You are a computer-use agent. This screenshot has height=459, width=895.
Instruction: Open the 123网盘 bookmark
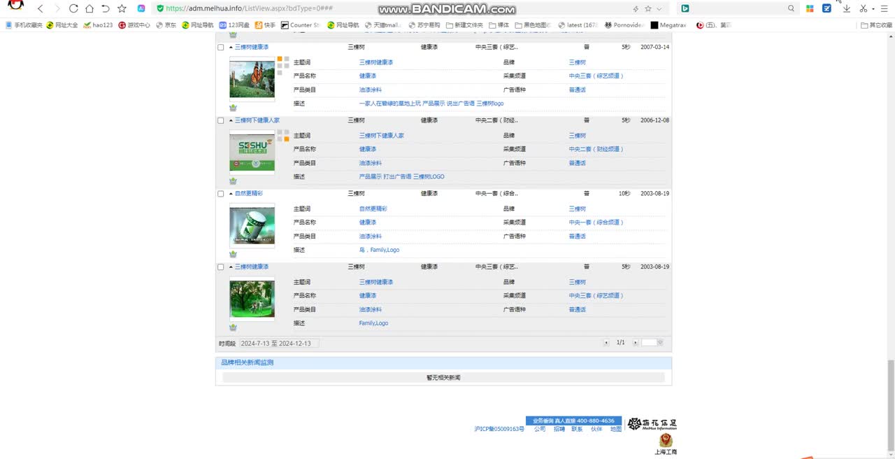pyautogui.click(x=234, y=25)
